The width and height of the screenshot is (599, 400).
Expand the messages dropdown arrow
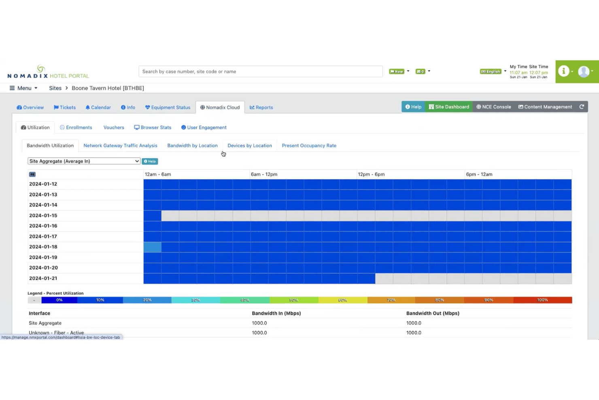[429, 71]
